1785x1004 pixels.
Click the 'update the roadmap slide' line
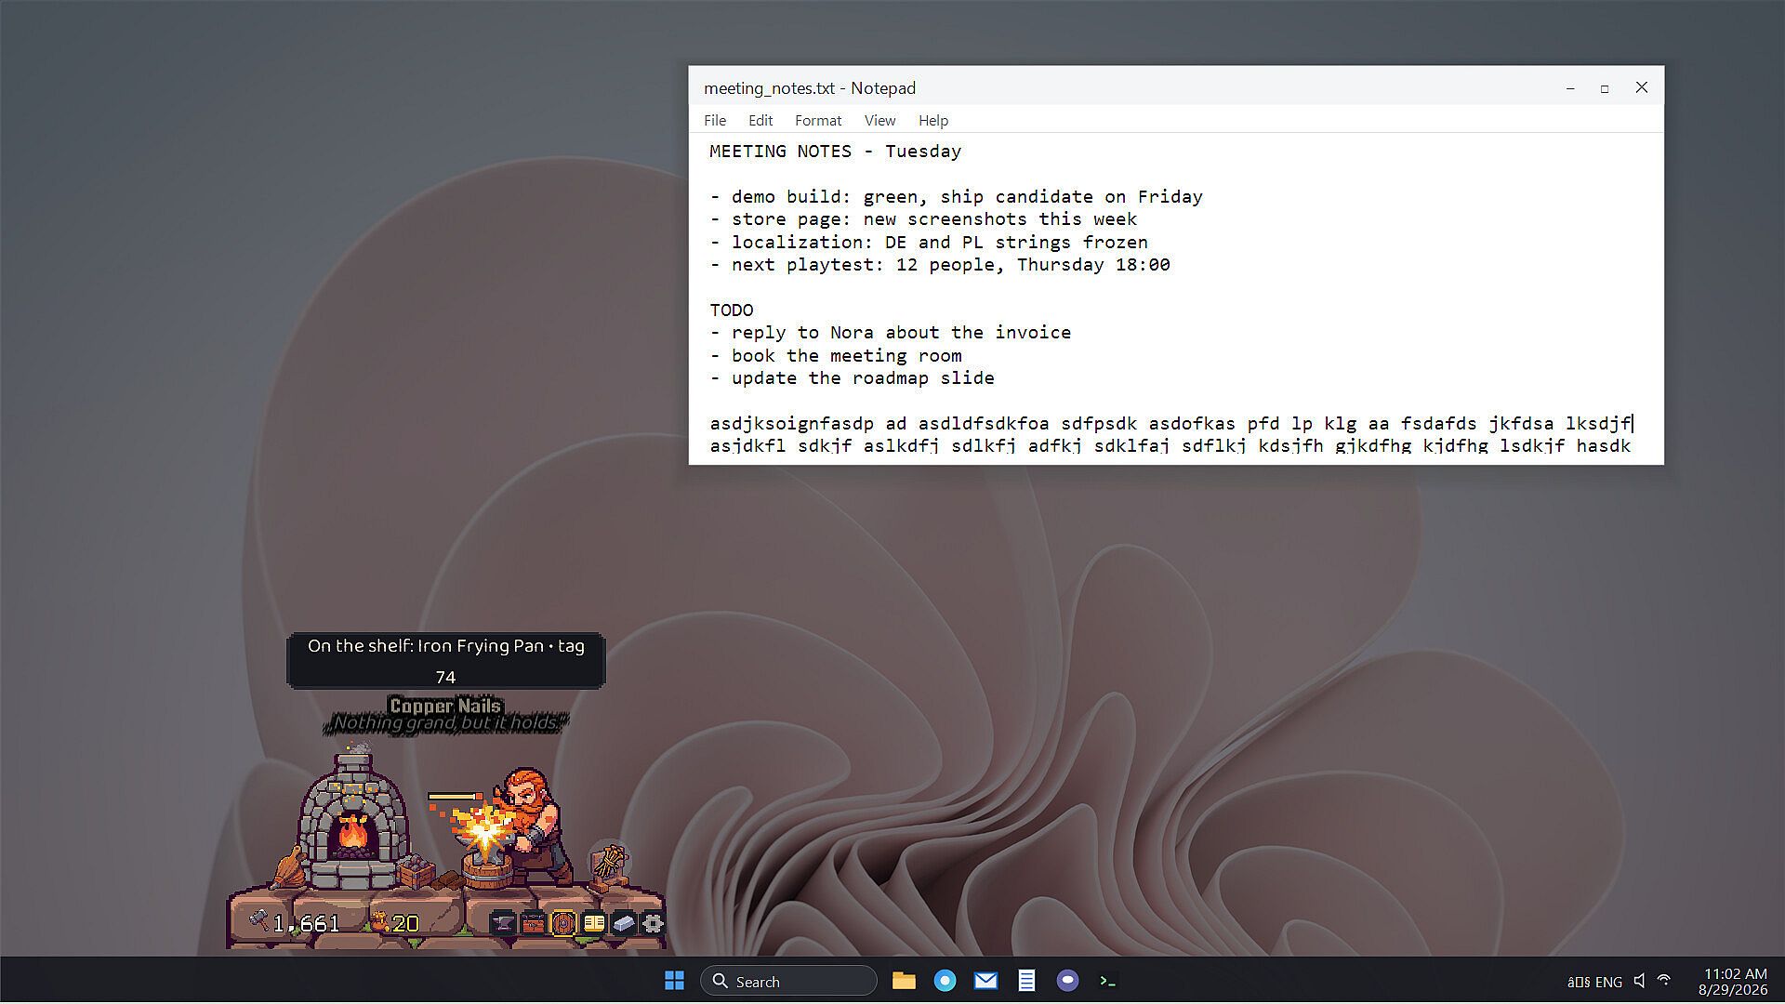(853, 378)
